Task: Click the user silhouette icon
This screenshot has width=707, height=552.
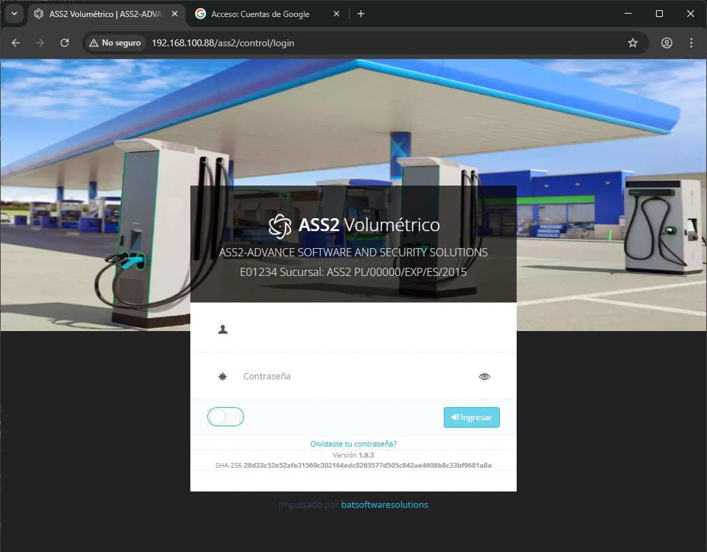Action: (222, 329)
